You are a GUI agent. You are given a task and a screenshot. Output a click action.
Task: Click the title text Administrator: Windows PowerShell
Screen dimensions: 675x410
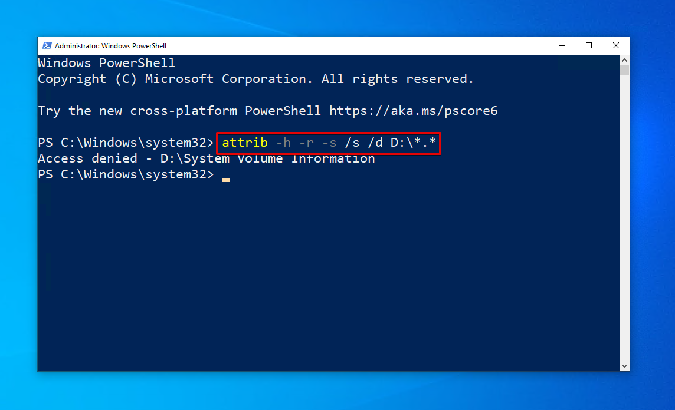pos(110,45)
